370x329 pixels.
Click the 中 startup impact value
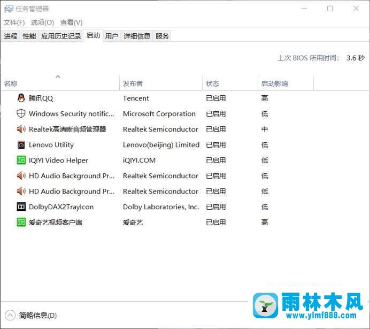point(265,129)
